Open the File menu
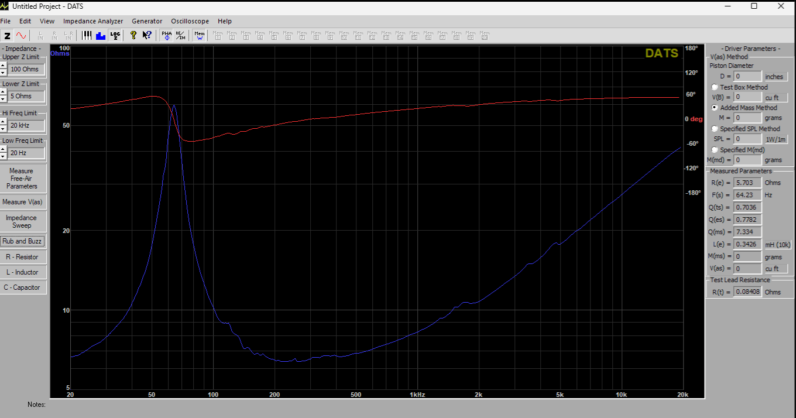Image resolution: width=796 pixels, height=418 pixels. point(5,21)
